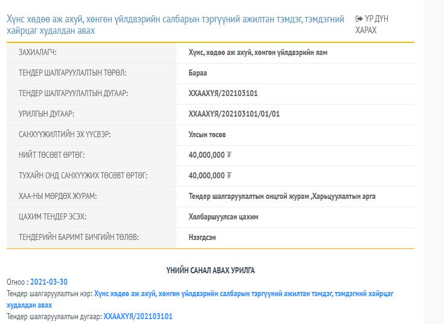Click the ҮНИЙН САНАЛ АВАХ УРИЛГА heading

(211, 270)
